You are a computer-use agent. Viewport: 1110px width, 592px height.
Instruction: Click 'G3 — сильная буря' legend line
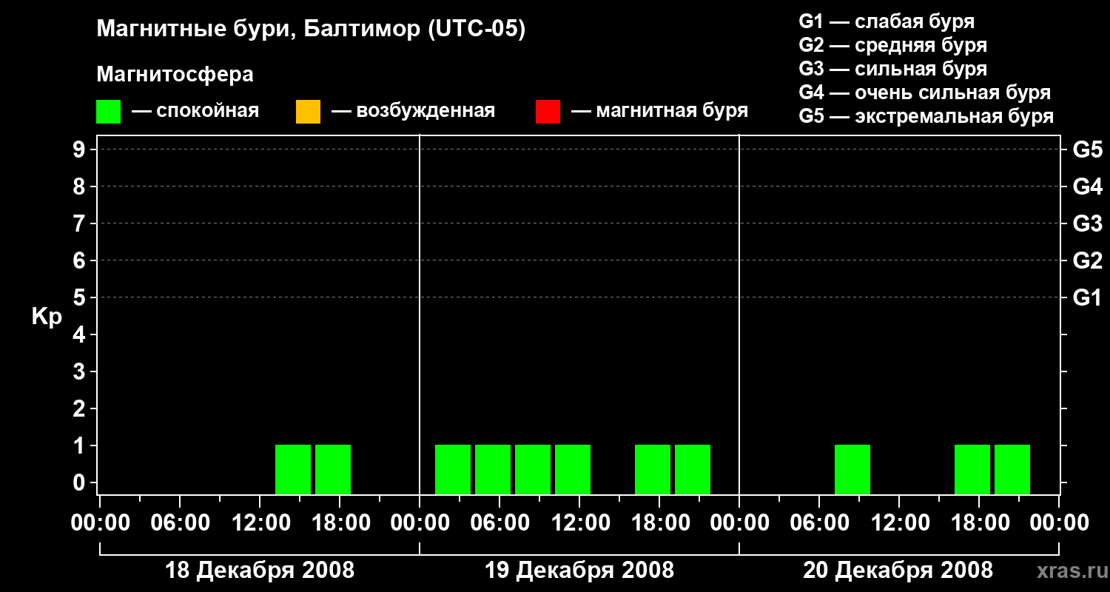[892, 69]
